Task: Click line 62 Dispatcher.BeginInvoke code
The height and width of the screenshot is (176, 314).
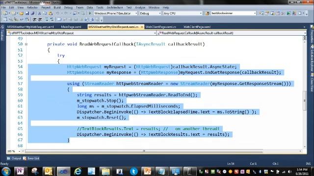Action: pos(166,112)
